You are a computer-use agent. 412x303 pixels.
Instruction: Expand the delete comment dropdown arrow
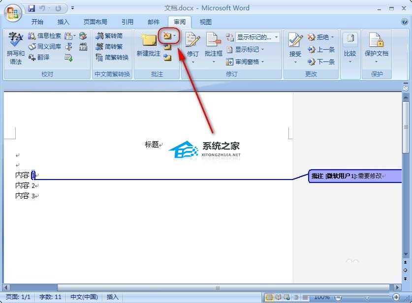[175, 36]
